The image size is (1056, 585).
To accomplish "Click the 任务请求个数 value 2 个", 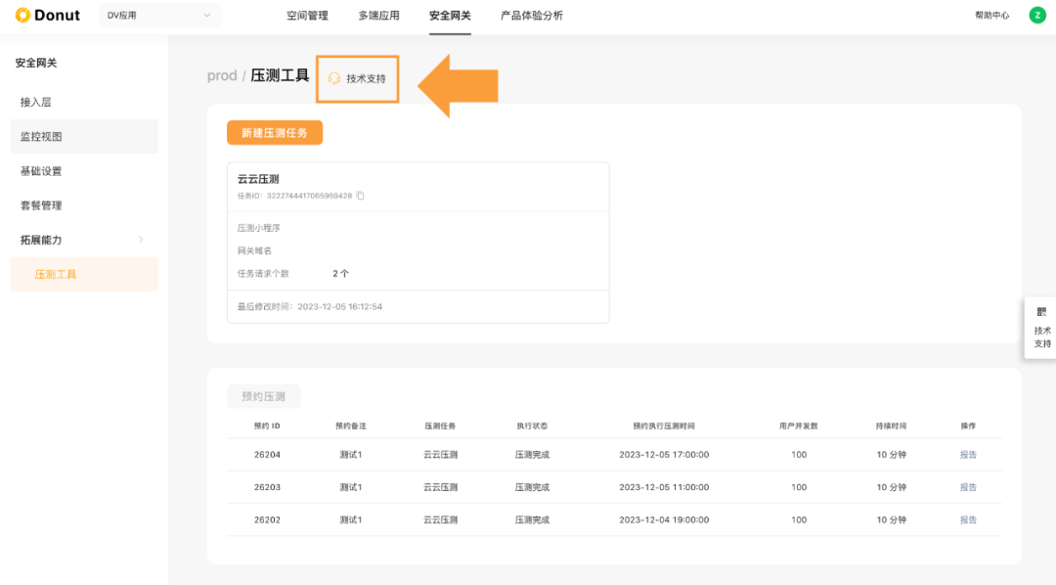I will [x=341, y=274].
